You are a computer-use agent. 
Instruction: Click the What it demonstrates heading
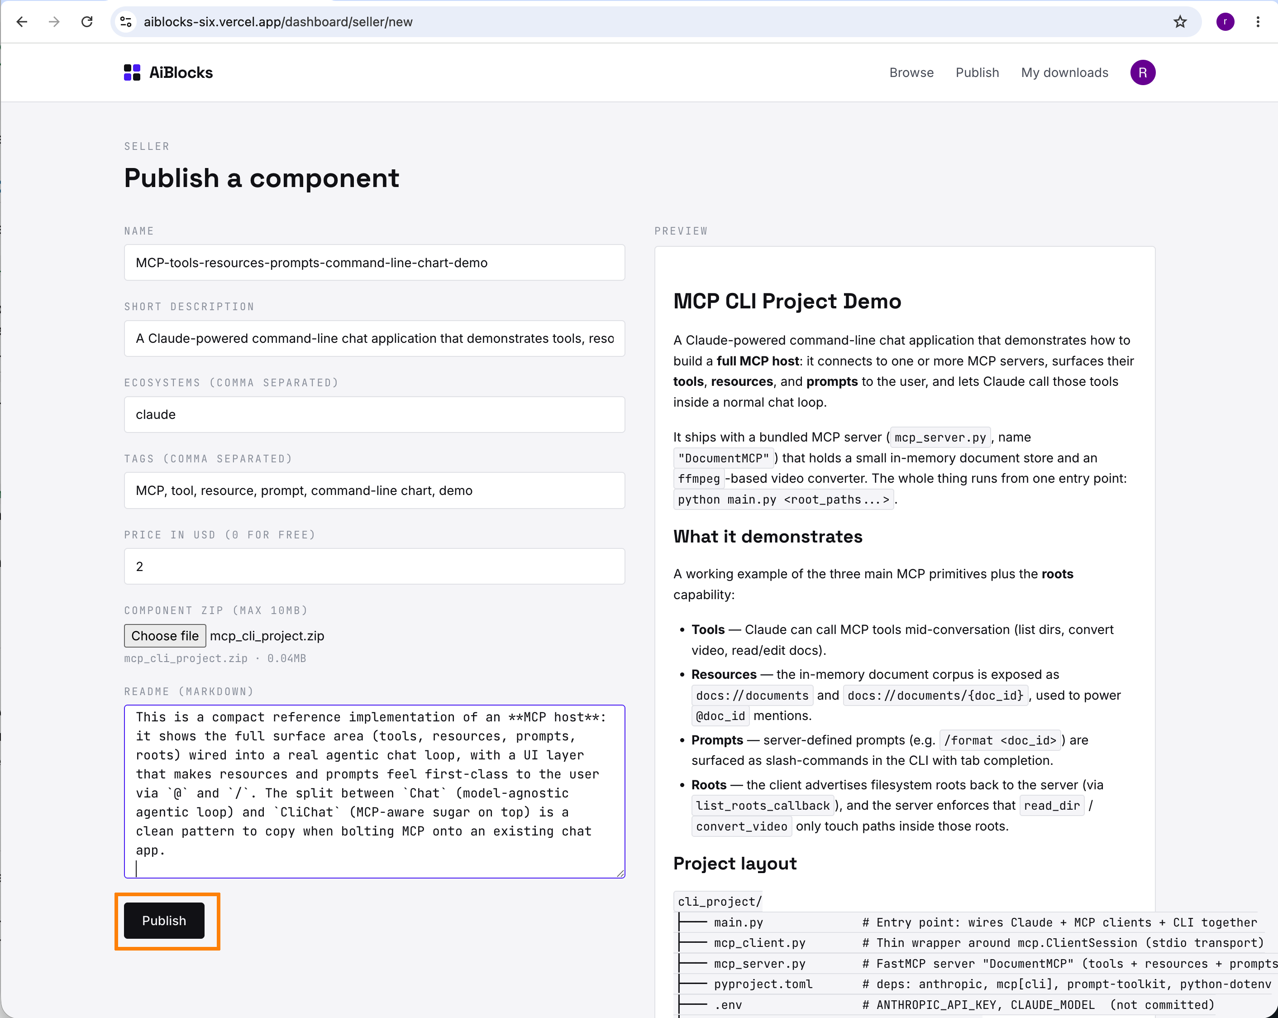pyautogui.click(x=768, y=536)
